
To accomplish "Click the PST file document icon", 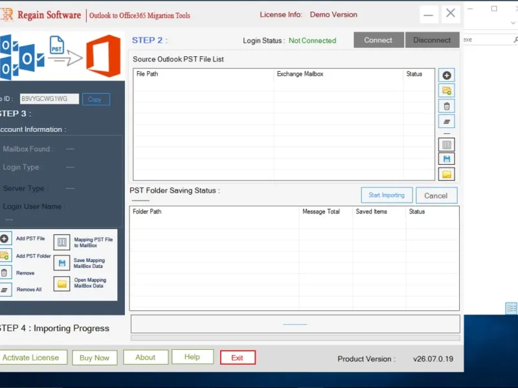I will tap(57, 45).
